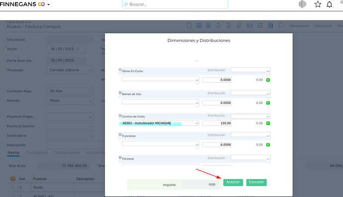Click the print icon in toolbar

point(208,25)
